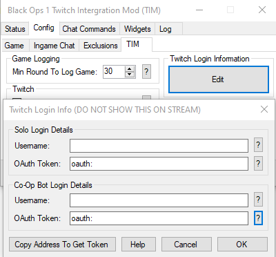Increase Min Round To Log Game value
Image resolution: width=276 pixels, height=257 pixels.
(130, 69)
